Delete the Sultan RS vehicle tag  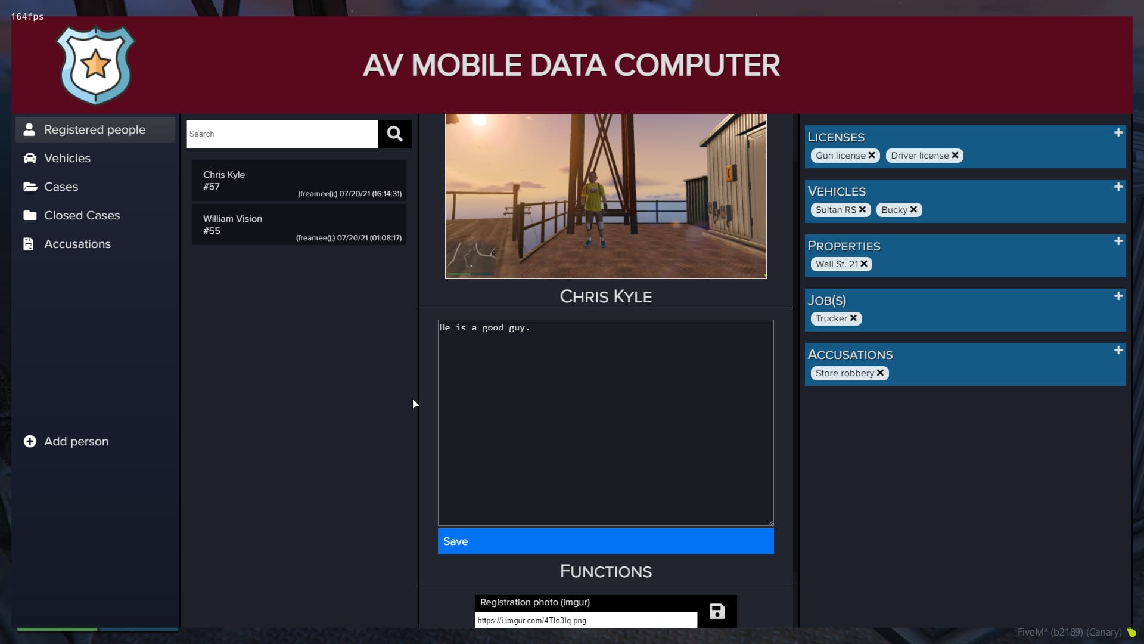pos(862,209)
